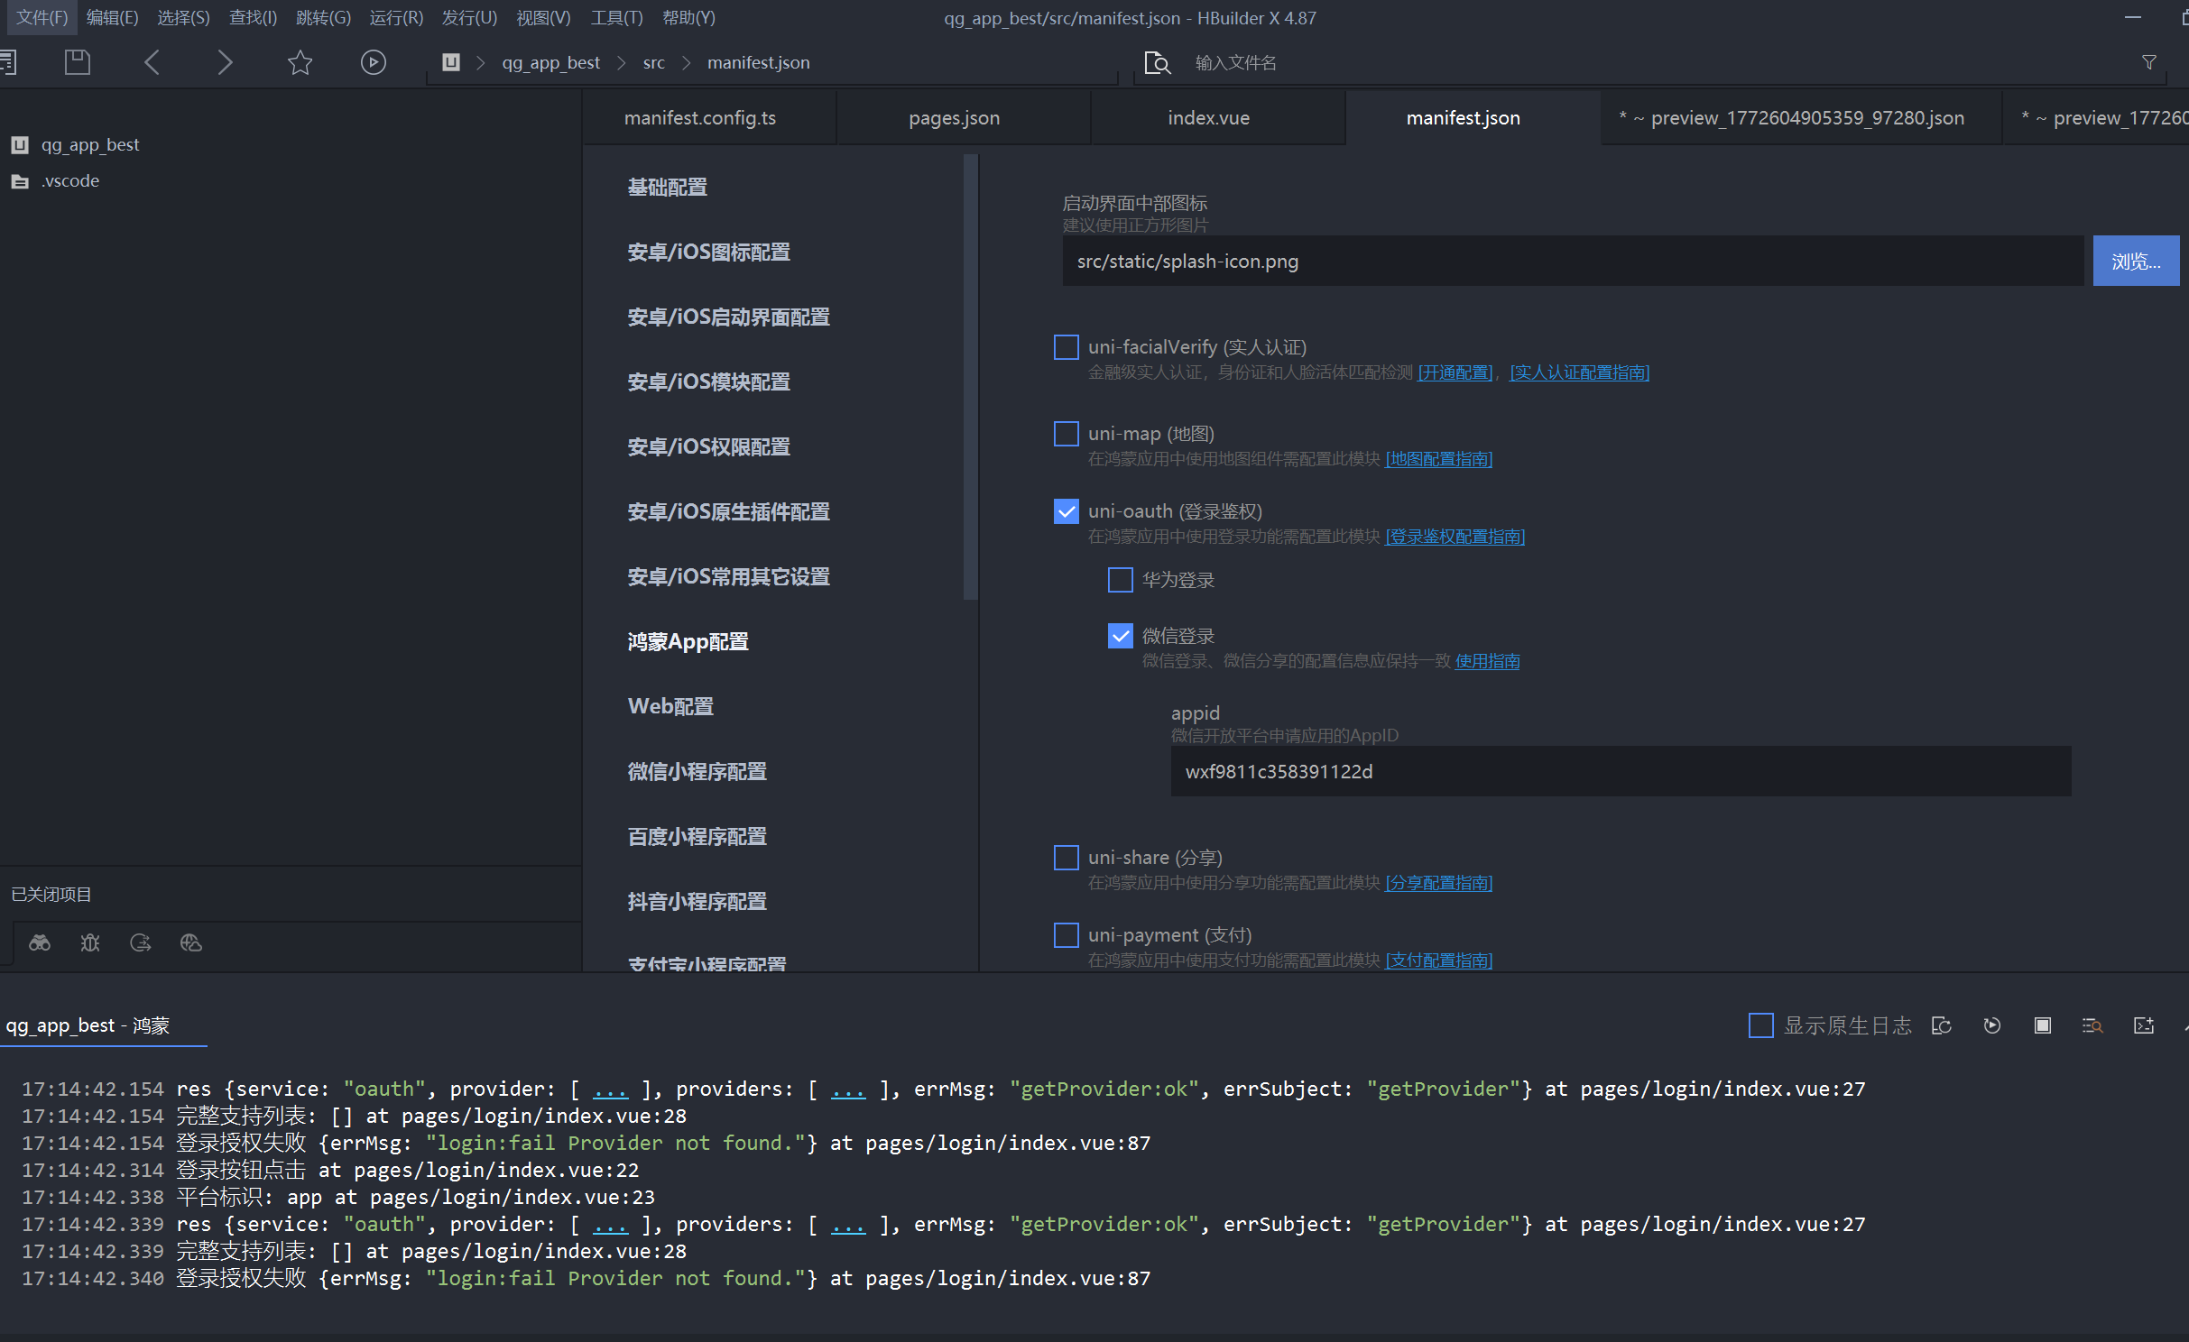Open the log search filter icon
The width and height of the screenshot is (2189, 1342).
(2092, 1025)
